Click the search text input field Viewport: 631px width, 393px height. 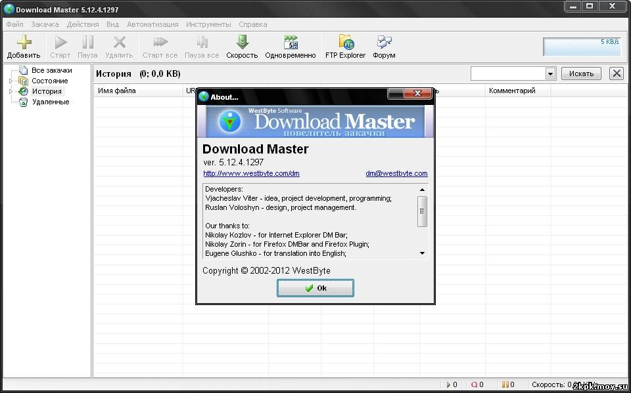[x=508, y=73]
